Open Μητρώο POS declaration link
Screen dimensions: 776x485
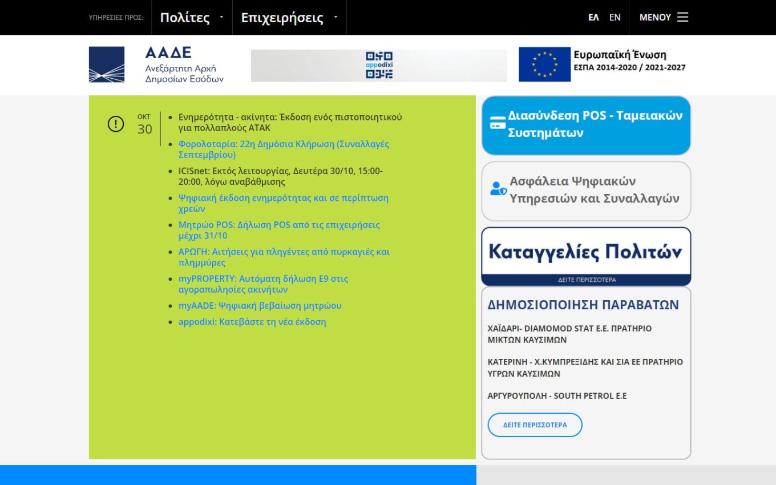(x=279, y=230)
